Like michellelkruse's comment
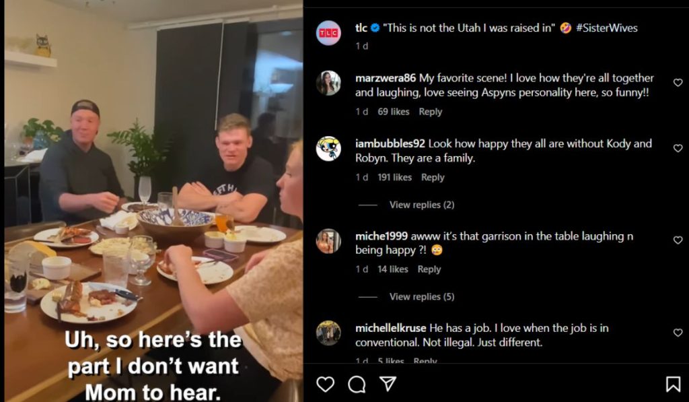The width and height of the screenshot is (689, 402). tap(678, 333)
